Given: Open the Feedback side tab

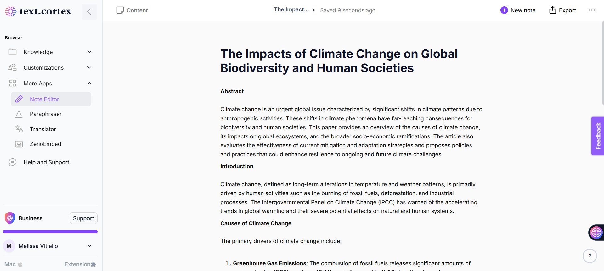Looking at the screenshot, I should 597,136.
